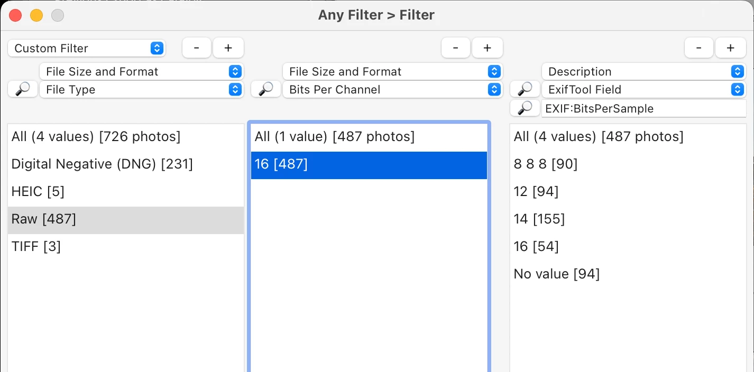Select the HEIC [5] file type
The width and height of the screenshot is (754, 372).
(x=38, y=191)
